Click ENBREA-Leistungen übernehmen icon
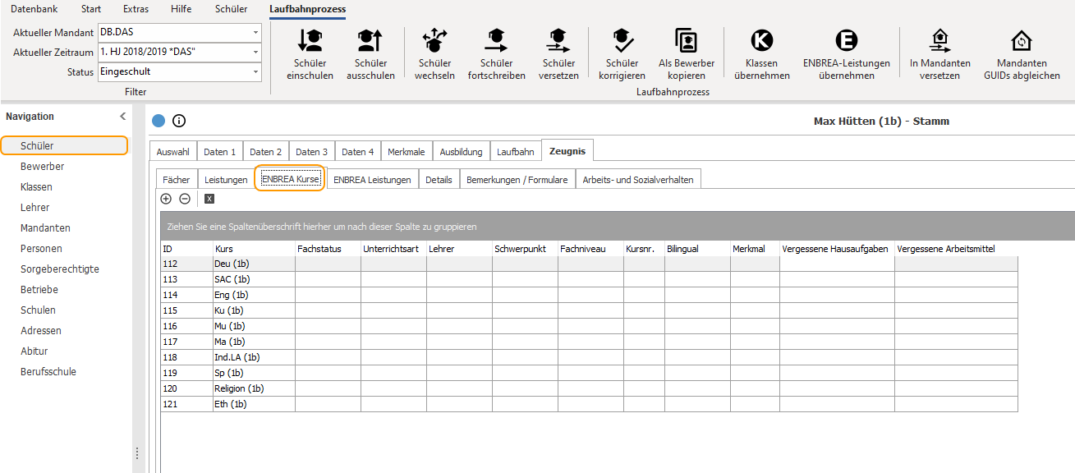This screenshot has width=1075, height=473. coord(846,40)
